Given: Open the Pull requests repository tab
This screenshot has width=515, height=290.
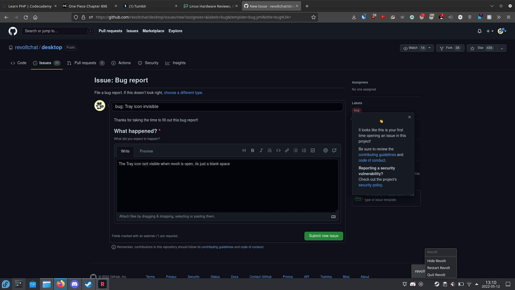Looking at the screenshot, I should (x=86, y=63).
